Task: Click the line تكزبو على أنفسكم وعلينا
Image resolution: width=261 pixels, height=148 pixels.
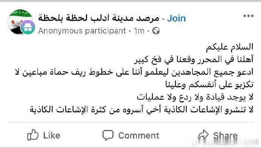Action: coord(209,84)
